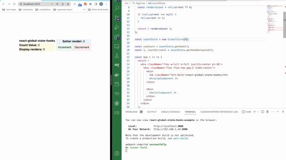The image size is (286, 160).
Task: Open terminal panel more actions ellipsis
Action: (273, 112)
